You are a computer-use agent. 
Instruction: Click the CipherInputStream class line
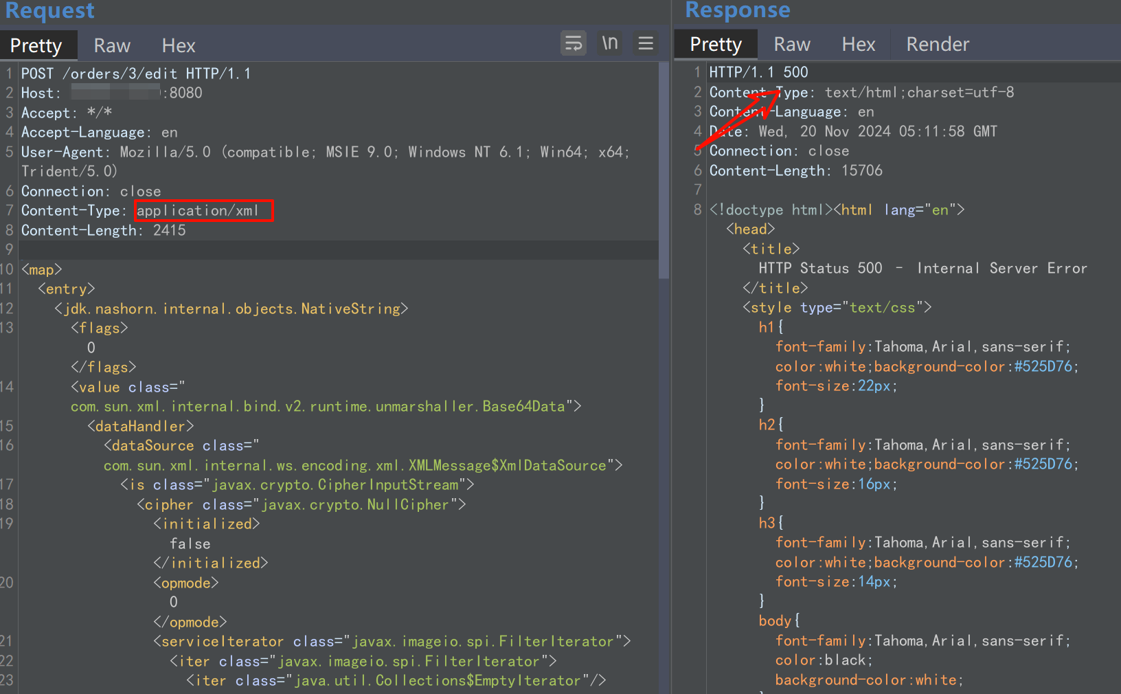[x=297, y=485]
